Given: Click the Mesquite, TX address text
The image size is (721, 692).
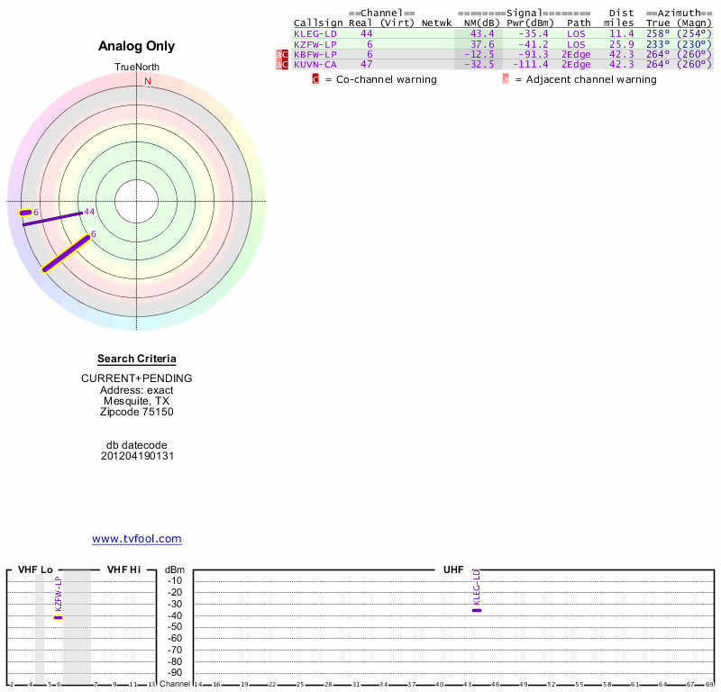Looking at the screenshot, I should click(137, 401).
